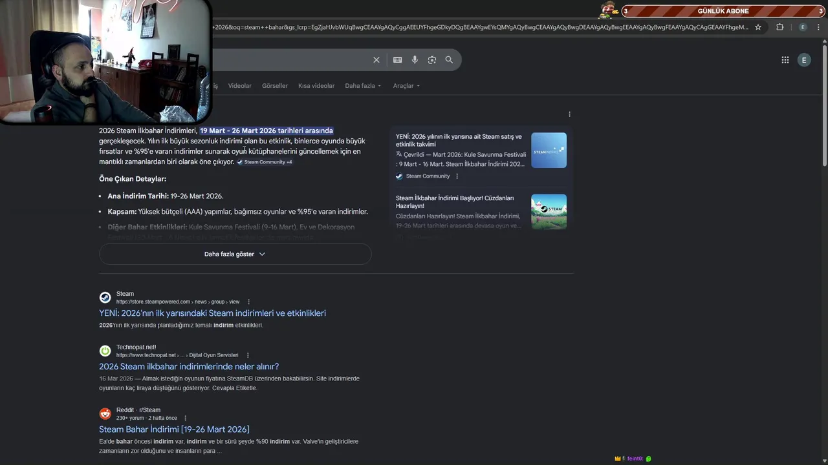
Task: Click technopat.net URL breadcrumb text
Action: (177, 355)
